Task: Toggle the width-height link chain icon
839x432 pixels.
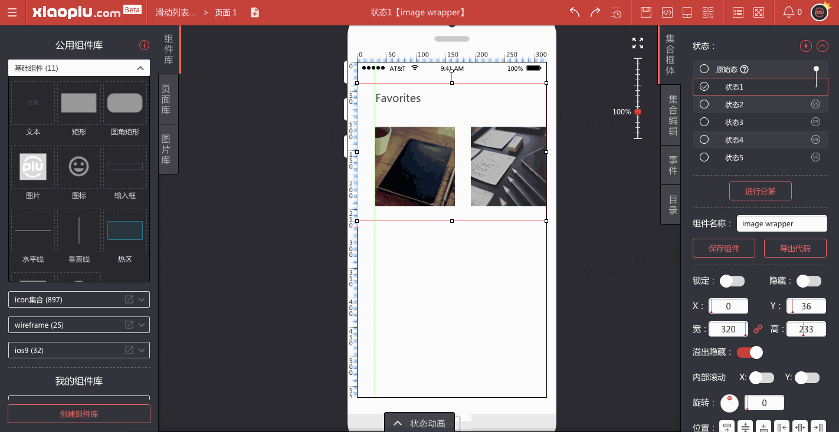Action: pyautogui.click(x=758, y=329)
